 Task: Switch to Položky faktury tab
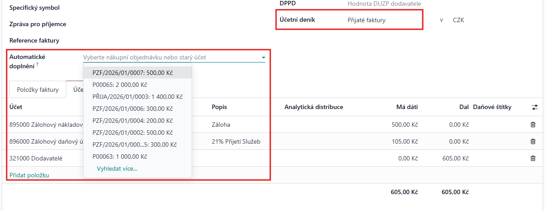[38, 90]
